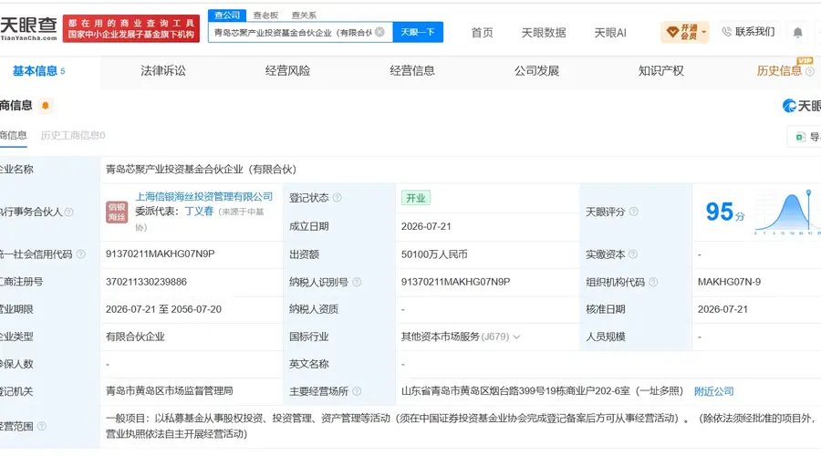
Task: Open the 历史信息 VIP tab
Action: click(779, 71)
